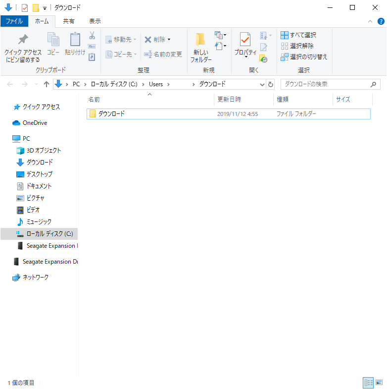Click the Up arrow navigation button
387x389 pixels.
coord(47,84)
